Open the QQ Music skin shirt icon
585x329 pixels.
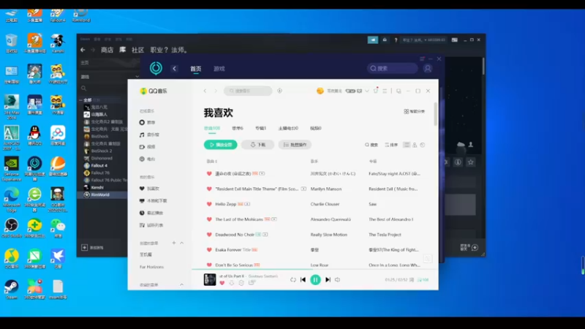tap(376, 91)
